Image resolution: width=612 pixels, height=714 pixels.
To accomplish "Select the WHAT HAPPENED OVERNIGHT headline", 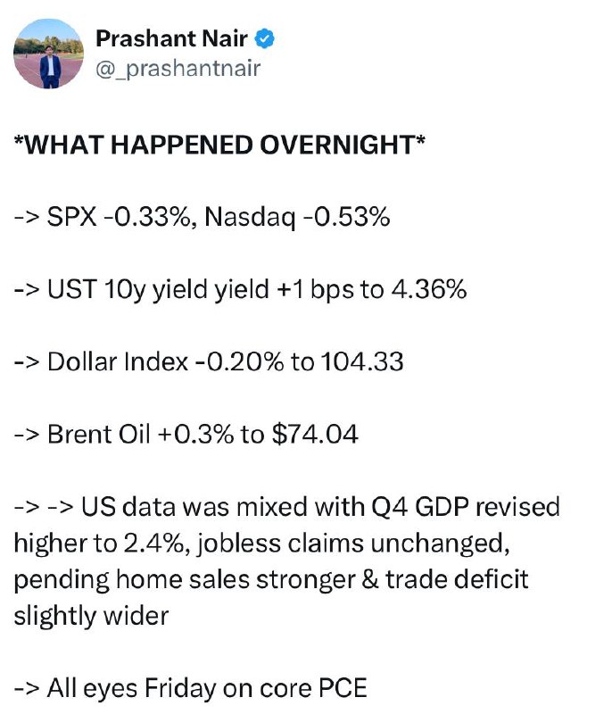I will pyautogui.click(x=219, y=145).
